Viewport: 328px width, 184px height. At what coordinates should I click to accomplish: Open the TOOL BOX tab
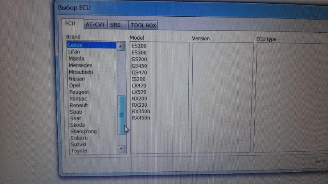(143, 25)
